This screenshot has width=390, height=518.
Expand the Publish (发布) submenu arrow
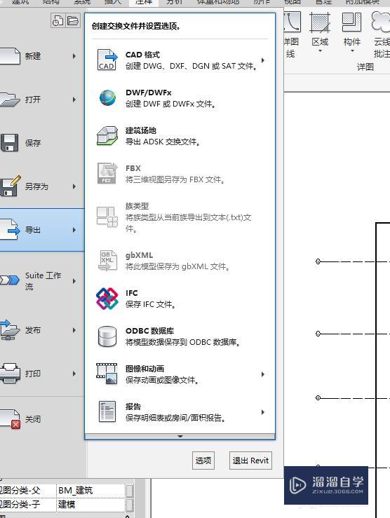coord(74,330)
